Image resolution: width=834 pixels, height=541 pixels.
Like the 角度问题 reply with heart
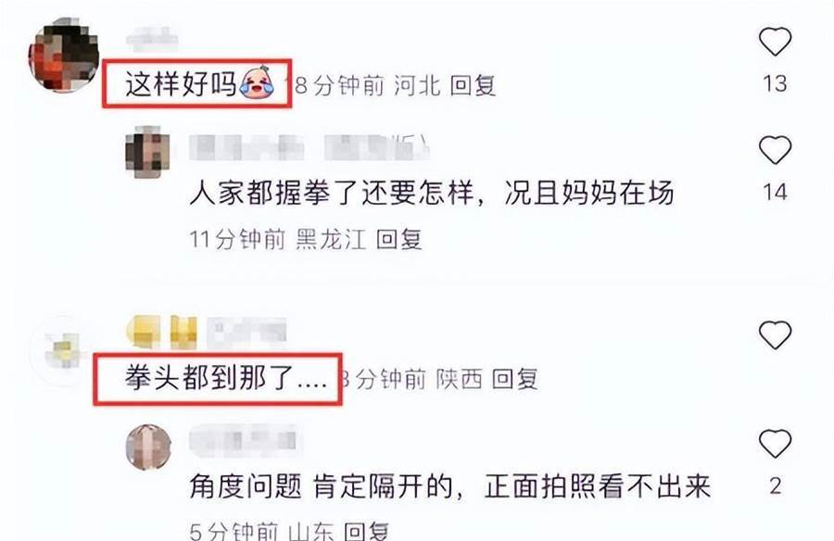[775, 443]
